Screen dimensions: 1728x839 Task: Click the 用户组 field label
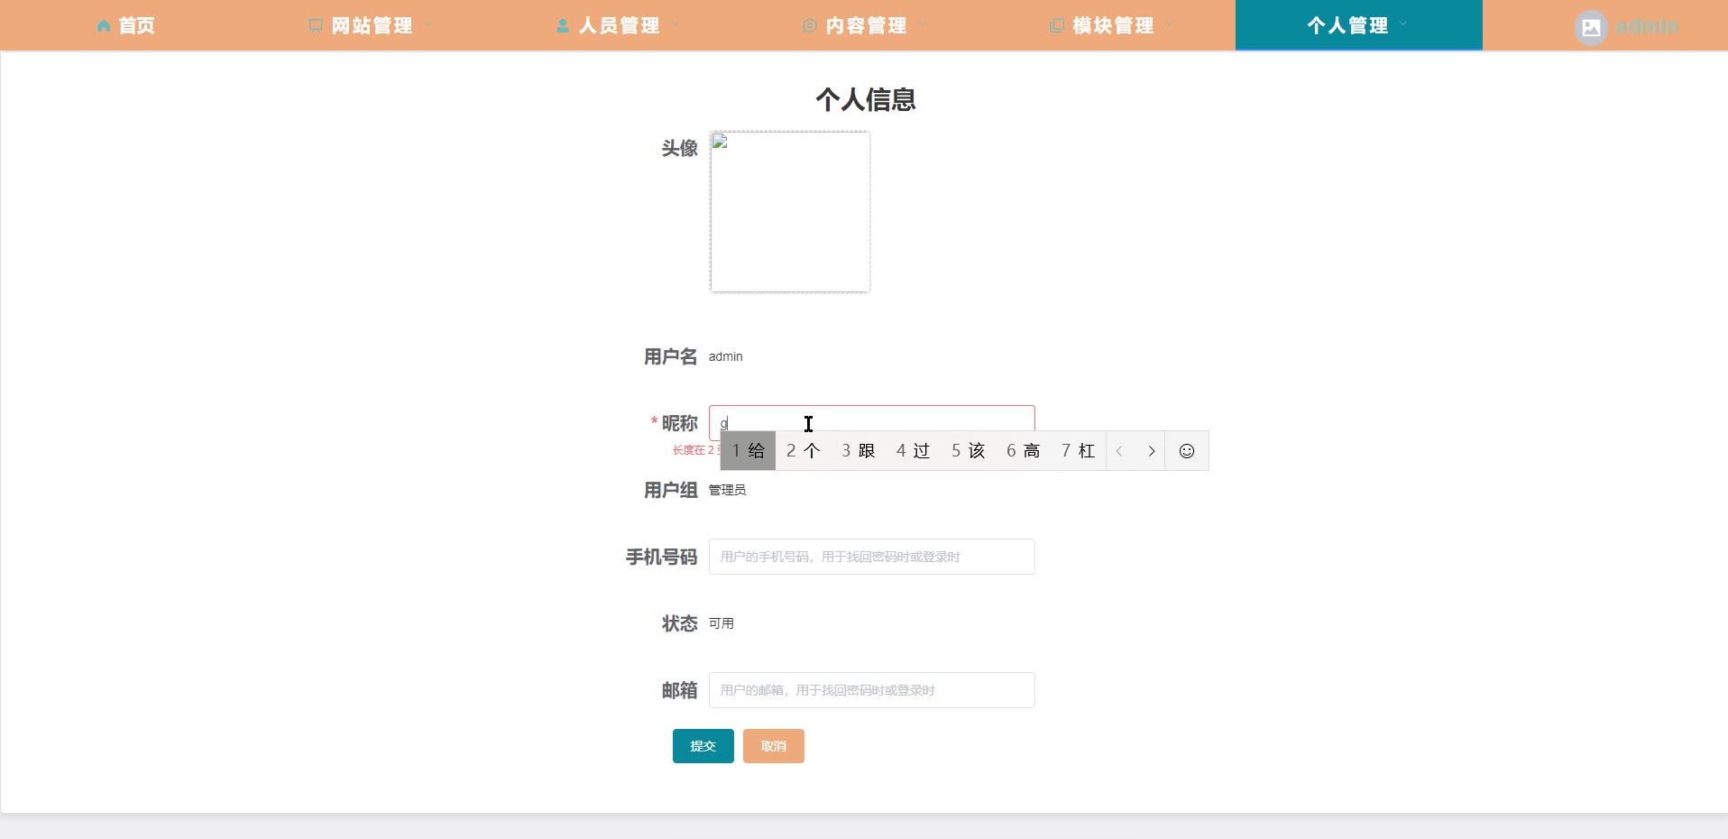(x=671, y=490)
